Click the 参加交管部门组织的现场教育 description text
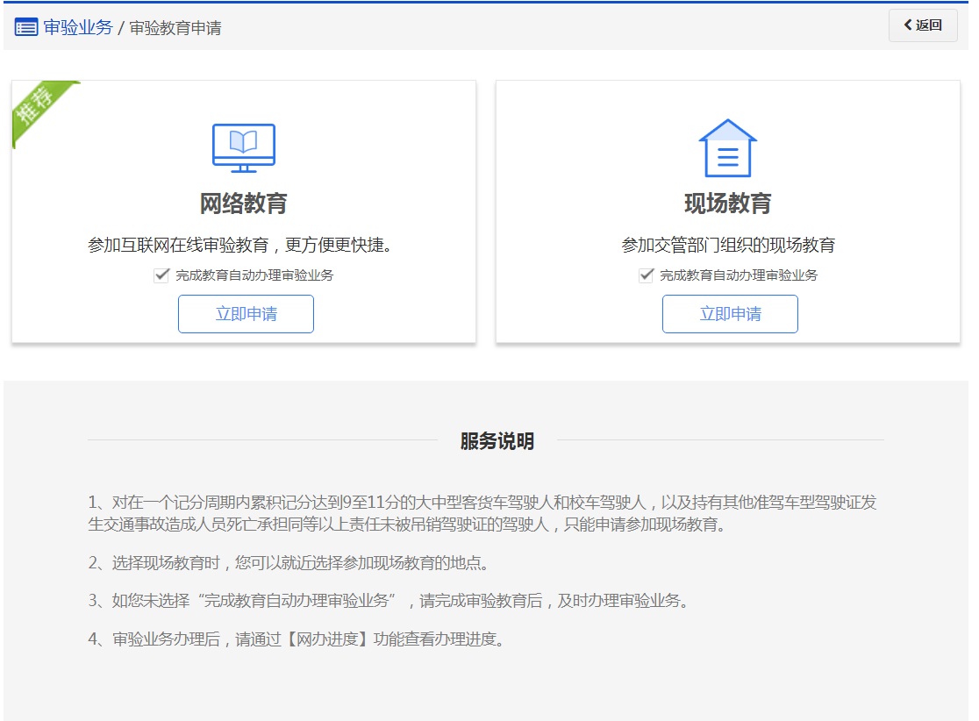979x721 pixels. click(728, 245)
